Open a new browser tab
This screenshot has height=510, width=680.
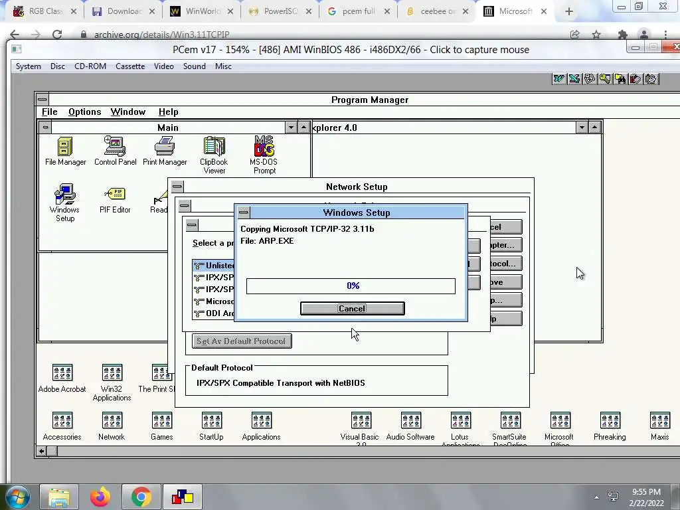tap(569, 12)
